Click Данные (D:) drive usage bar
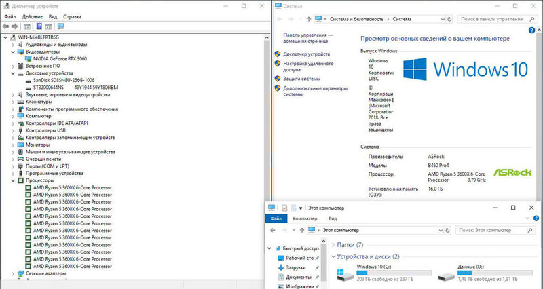The height and width of the screenshot is (289, 543). click(495, 273)
